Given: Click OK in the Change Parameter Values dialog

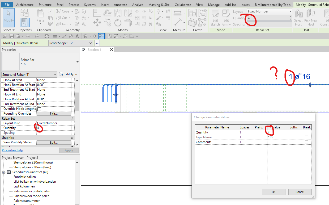Looking at the screenshot, I should pyautogui.click(x=274, y=192).
